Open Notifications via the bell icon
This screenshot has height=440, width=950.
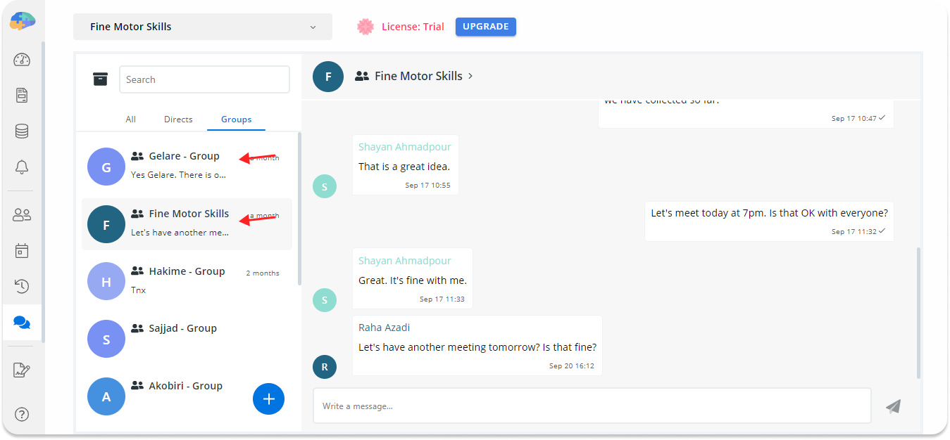point(22,167)
